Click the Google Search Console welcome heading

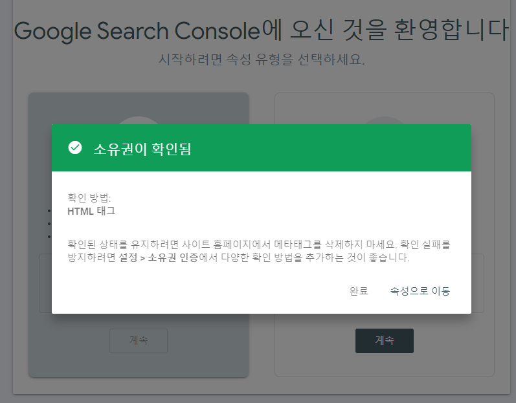(262, 30)
